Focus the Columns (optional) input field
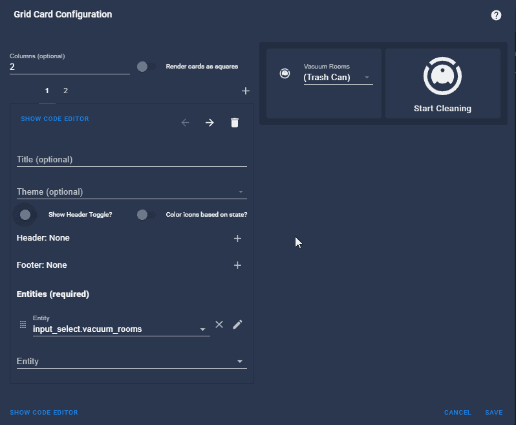This screenshot has height=425, width=516. (69, 67)
